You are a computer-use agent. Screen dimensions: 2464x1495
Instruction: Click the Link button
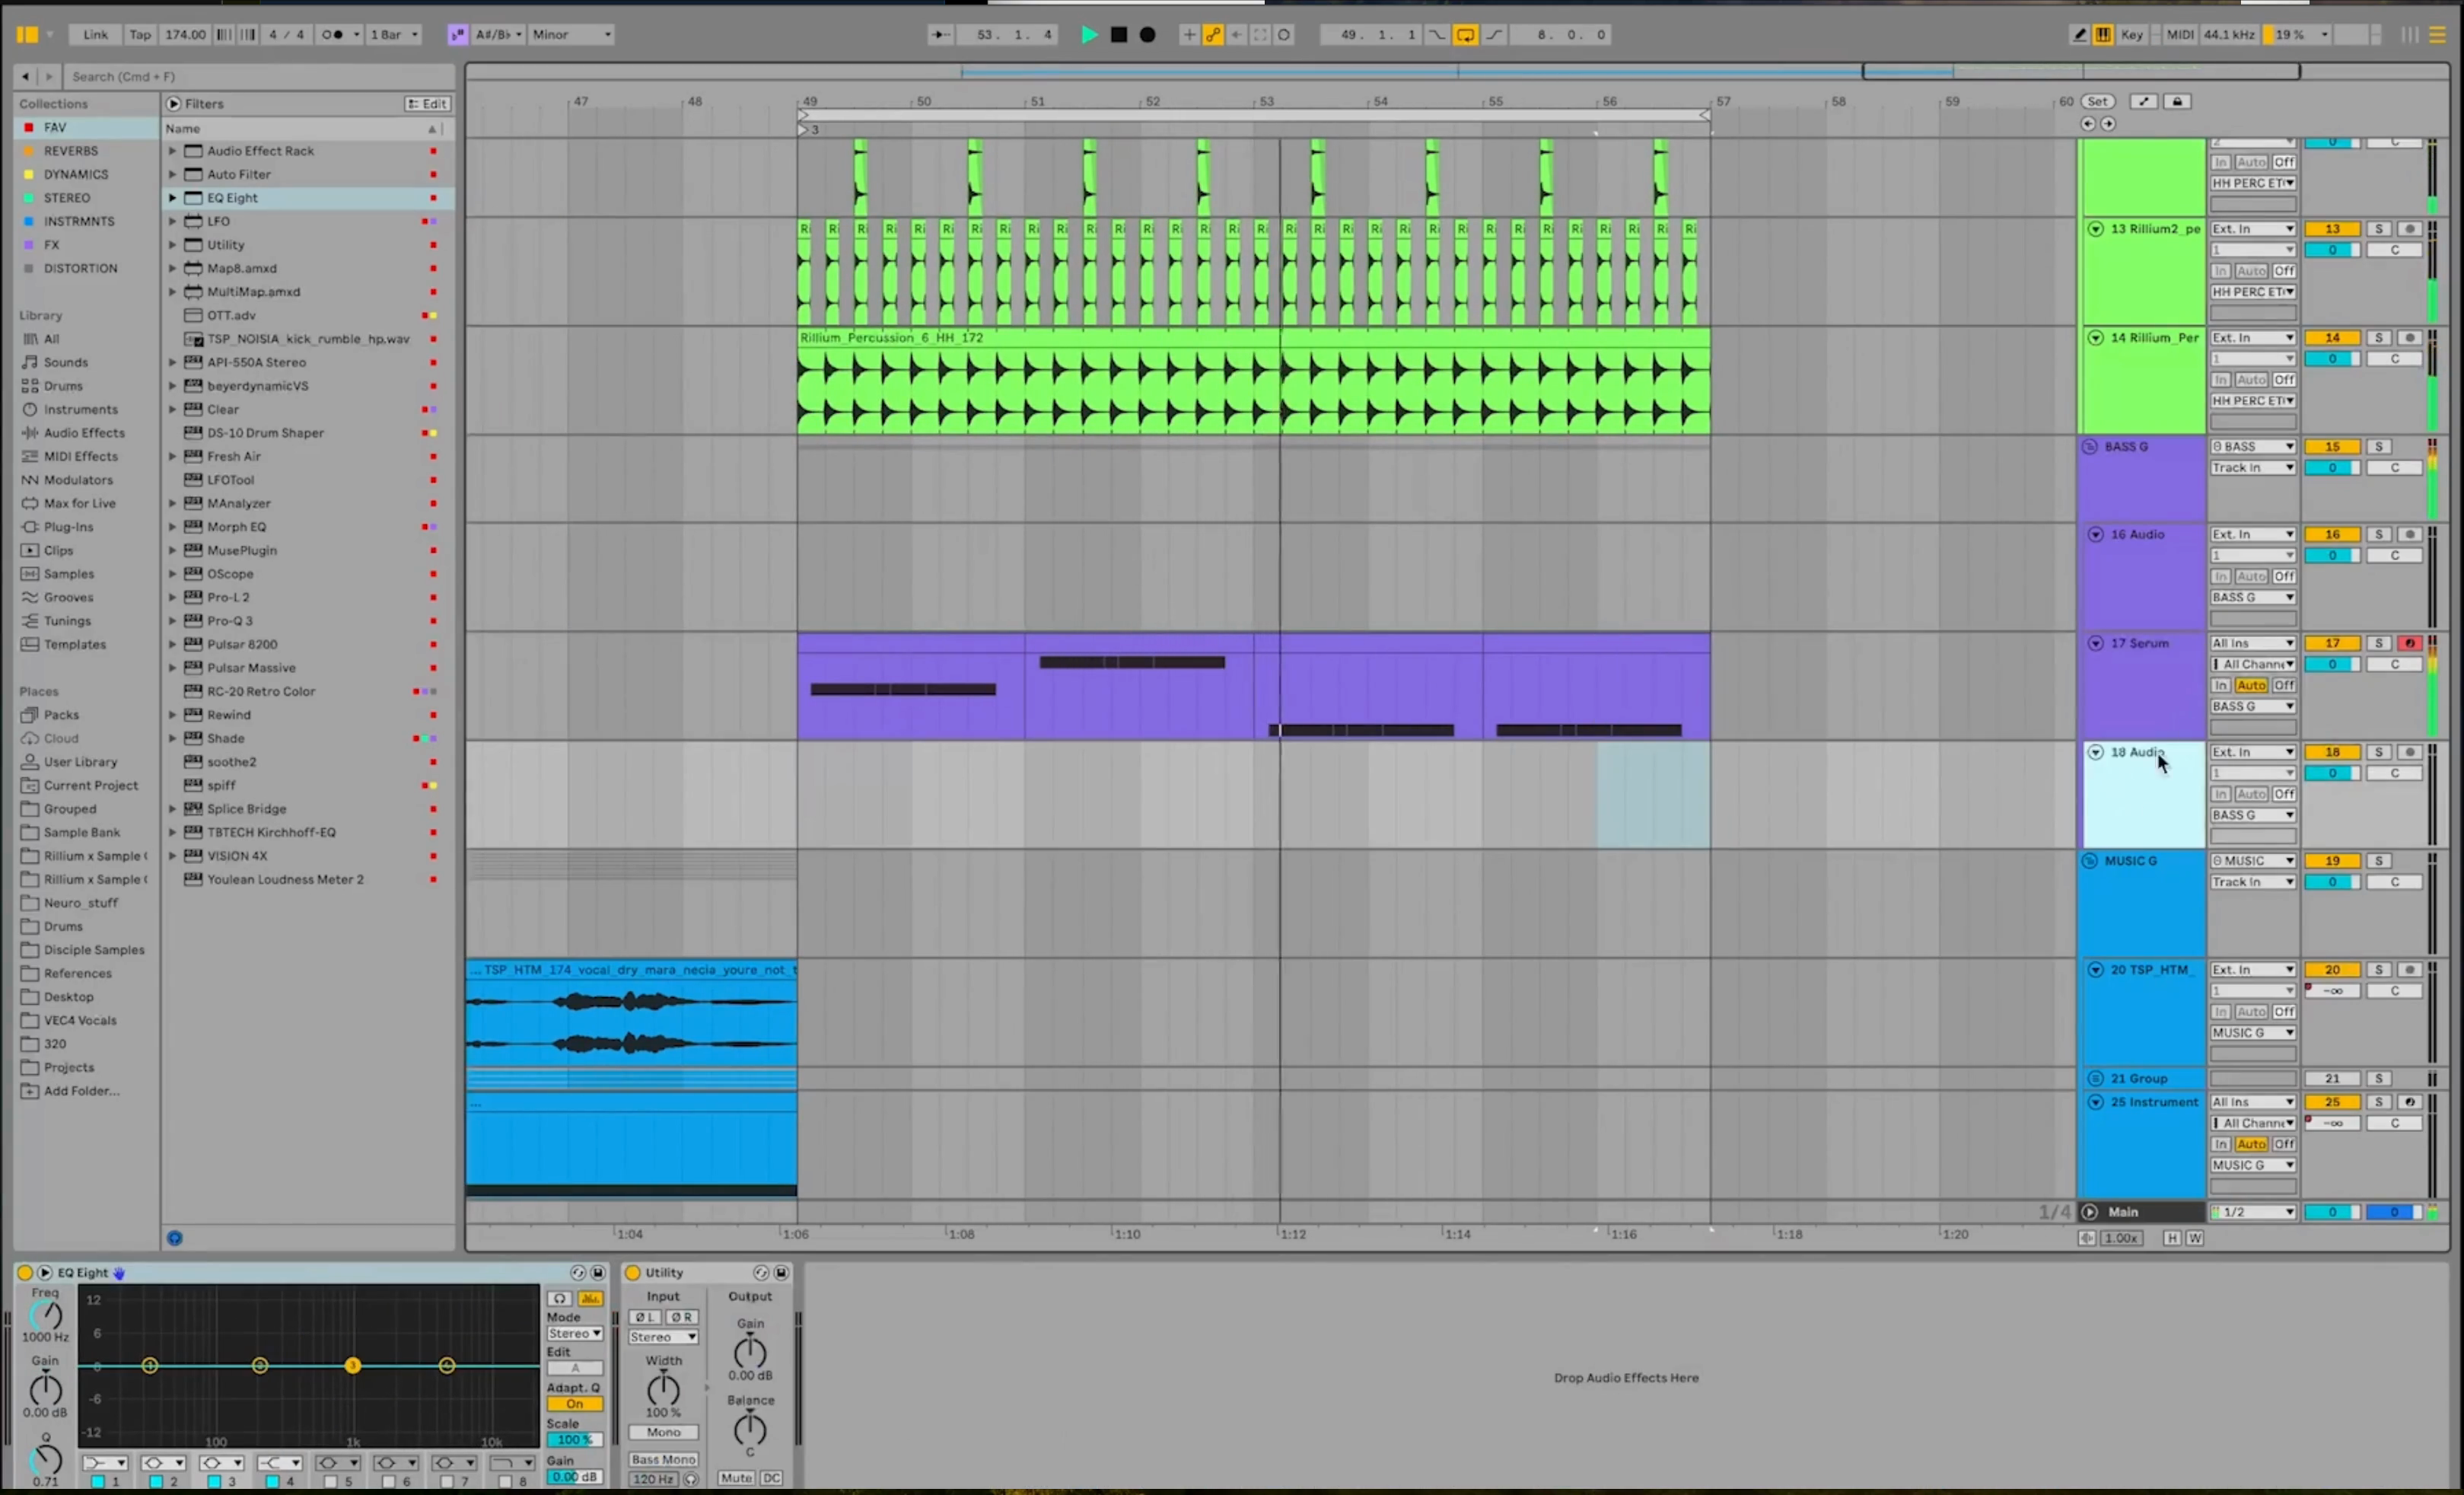(96, 34)
